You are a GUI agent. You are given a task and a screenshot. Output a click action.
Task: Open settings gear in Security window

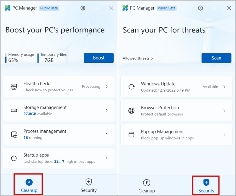click(x=200, y=8)
